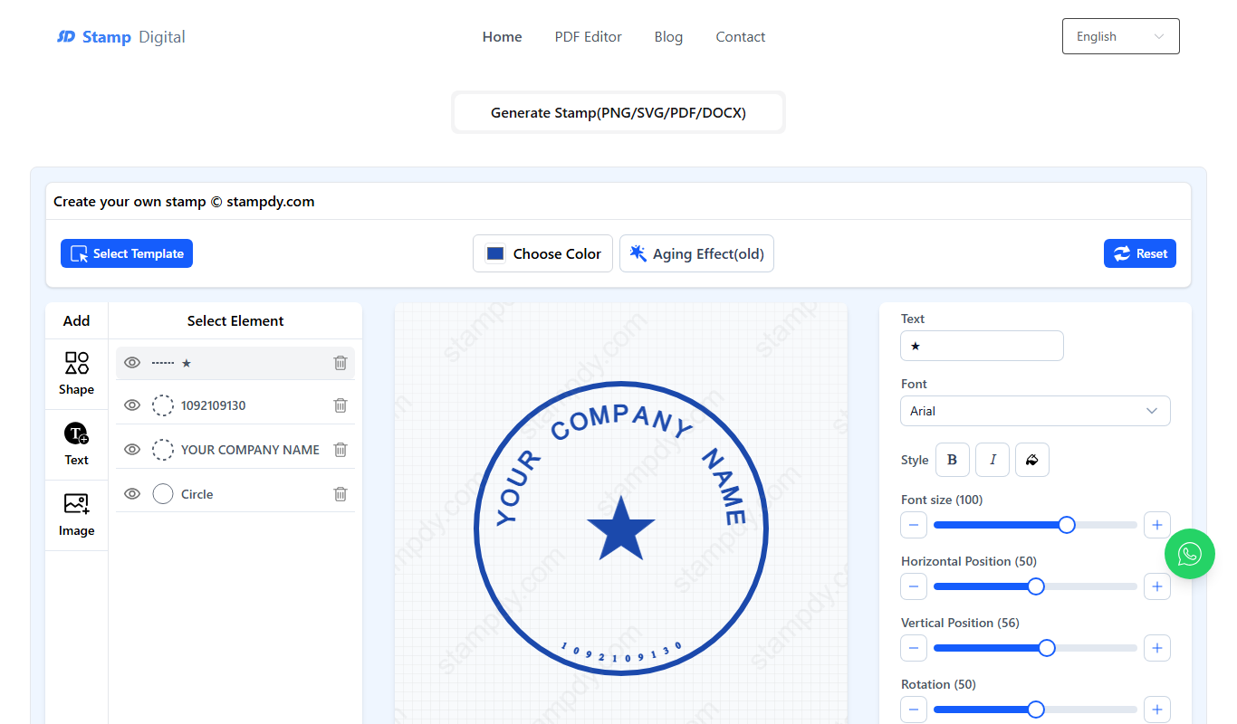Screen dimensions: 1237x724
Task: Click the Rotation slider handle
Action: 1036,710
